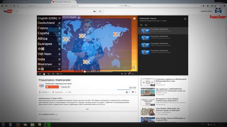Screen dimensions: 227x127
Task: Open the green taskbar application icon
Action: coord(47,125)
